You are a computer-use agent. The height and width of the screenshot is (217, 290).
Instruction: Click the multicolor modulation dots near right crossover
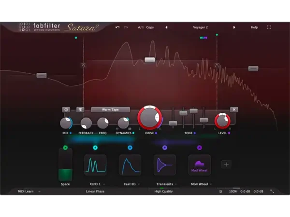203,38
